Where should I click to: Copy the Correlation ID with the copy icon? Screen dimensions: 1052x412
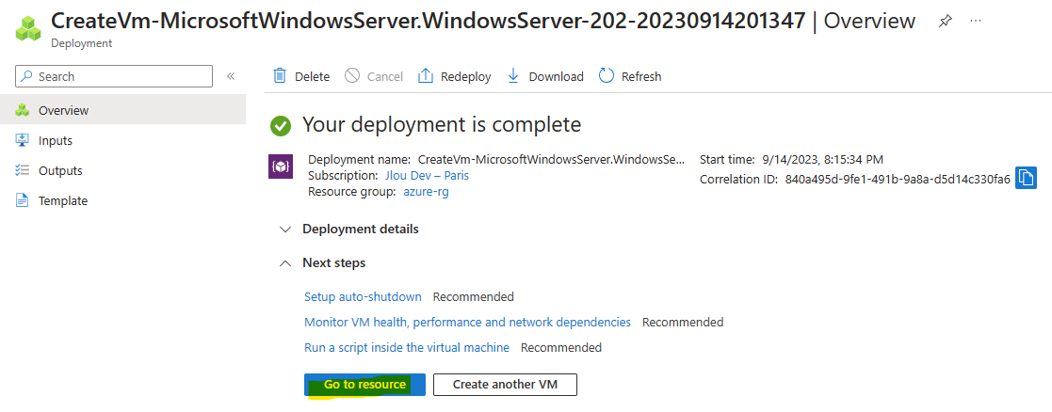pyautogui.click(x=1026, y=178)
